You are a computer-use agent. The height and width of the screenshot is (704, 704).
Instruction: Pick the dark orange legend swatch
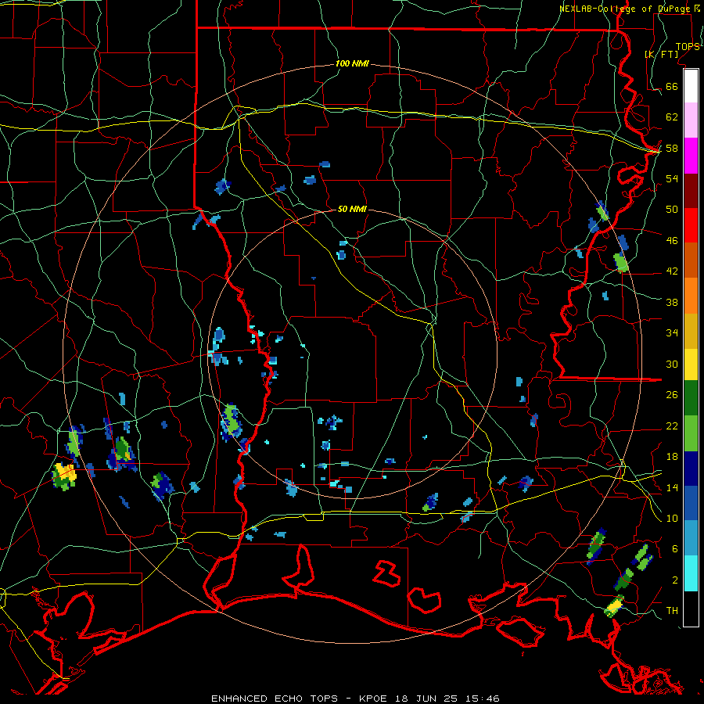tap(691, 260)
